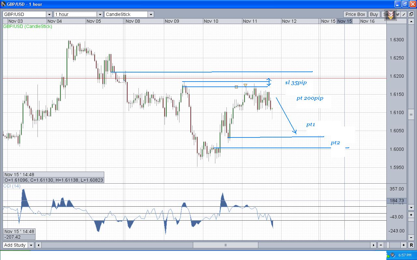Click the horizontal zoom slider thumb

click(387, 245)
